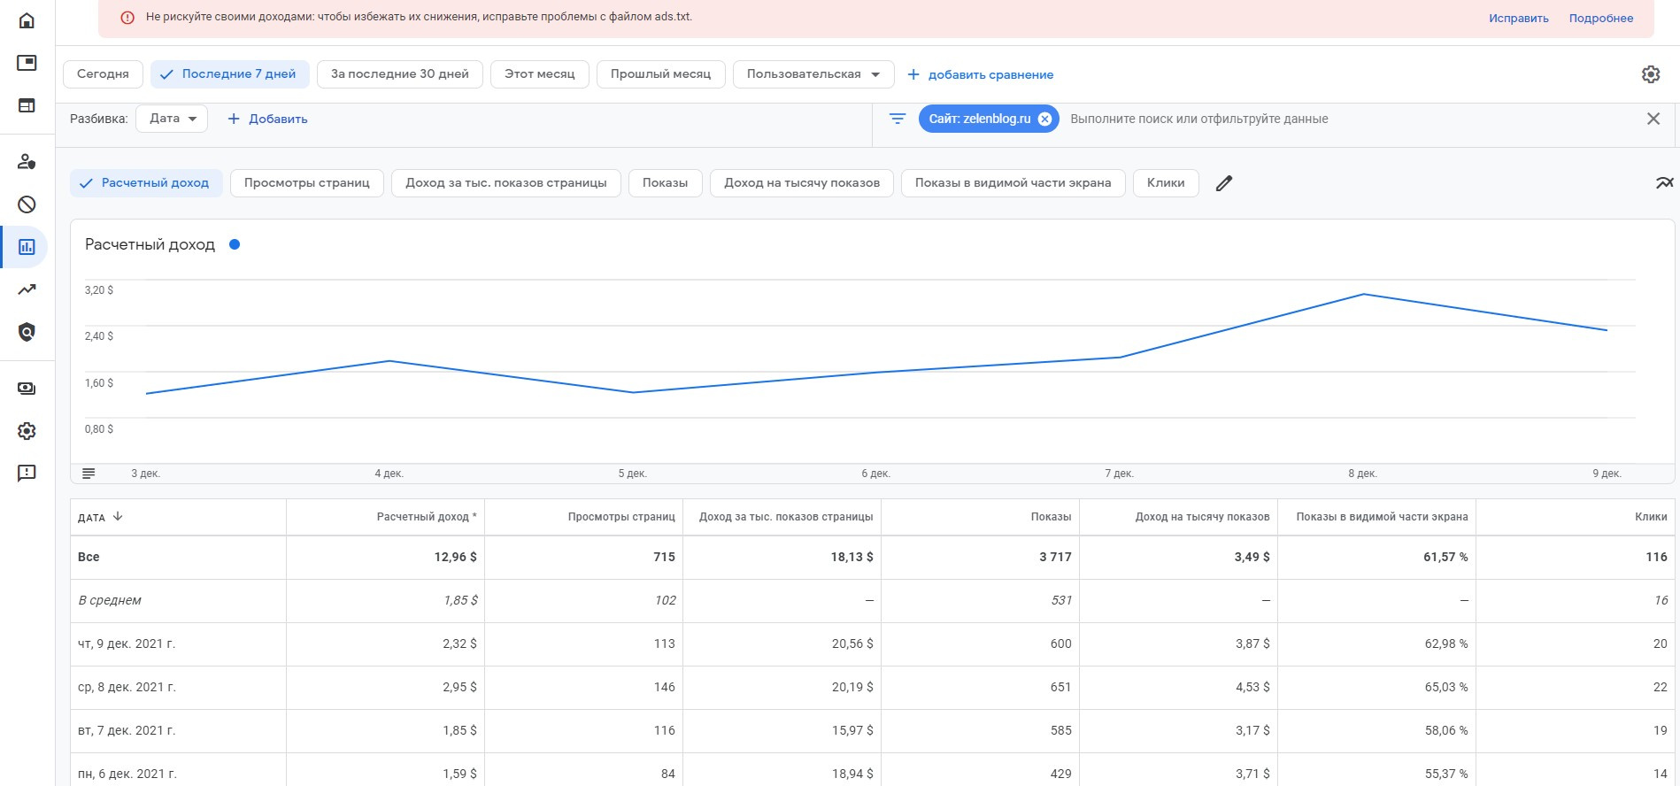Enable the Просмотры страниц metric chip
1680x786 pixels.
click(x=306, y=183)
